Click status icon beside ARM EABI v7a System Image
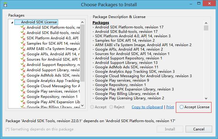Screen dimensions: 218x139 [23, 49]
